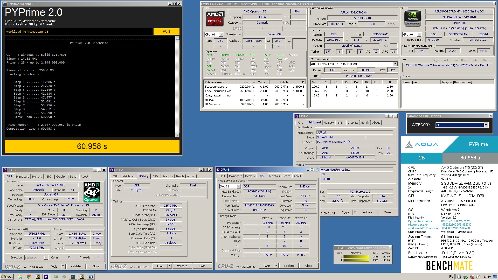Click the core 1 clock bar in CPU #0 window
This screenshot has width=498, height=280.
356,260
